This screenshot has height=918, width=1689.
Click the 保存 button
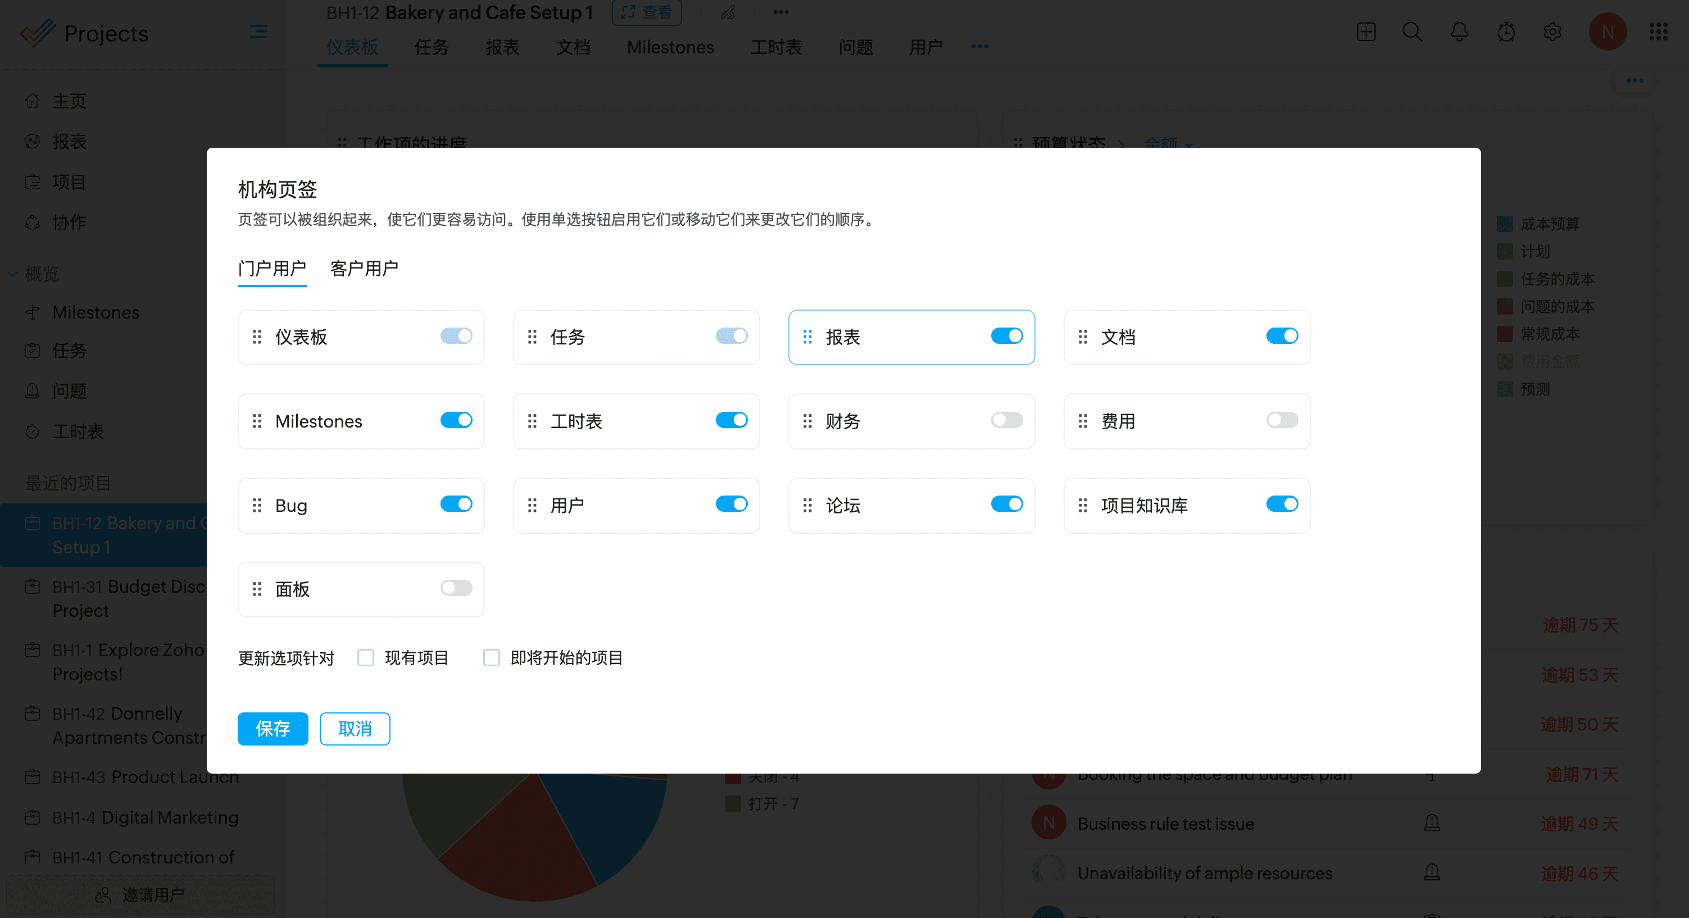(x=273, y=729)
